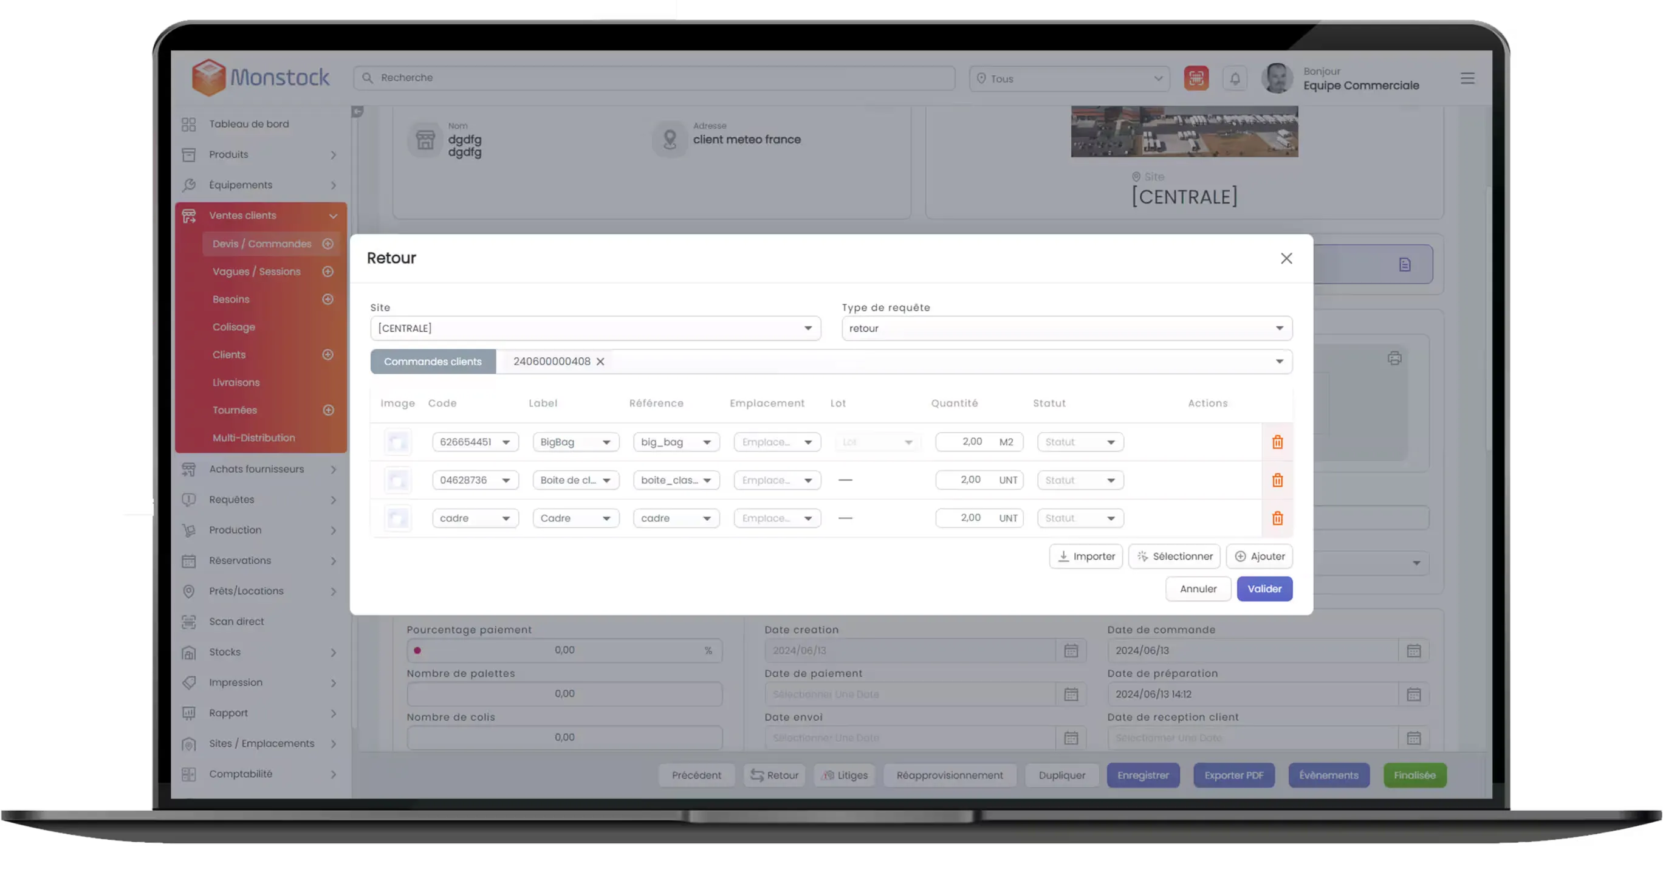This screenshot has width=1663, height=875.
Task: Click Pourcentage paiement field
Action: (x=564, y=651)
